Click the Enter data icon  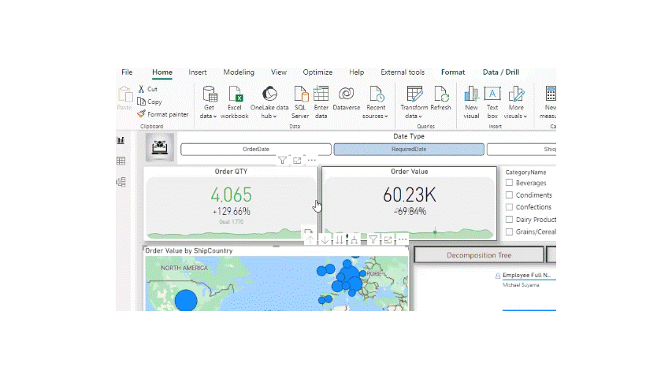click(x=321, y=94)
